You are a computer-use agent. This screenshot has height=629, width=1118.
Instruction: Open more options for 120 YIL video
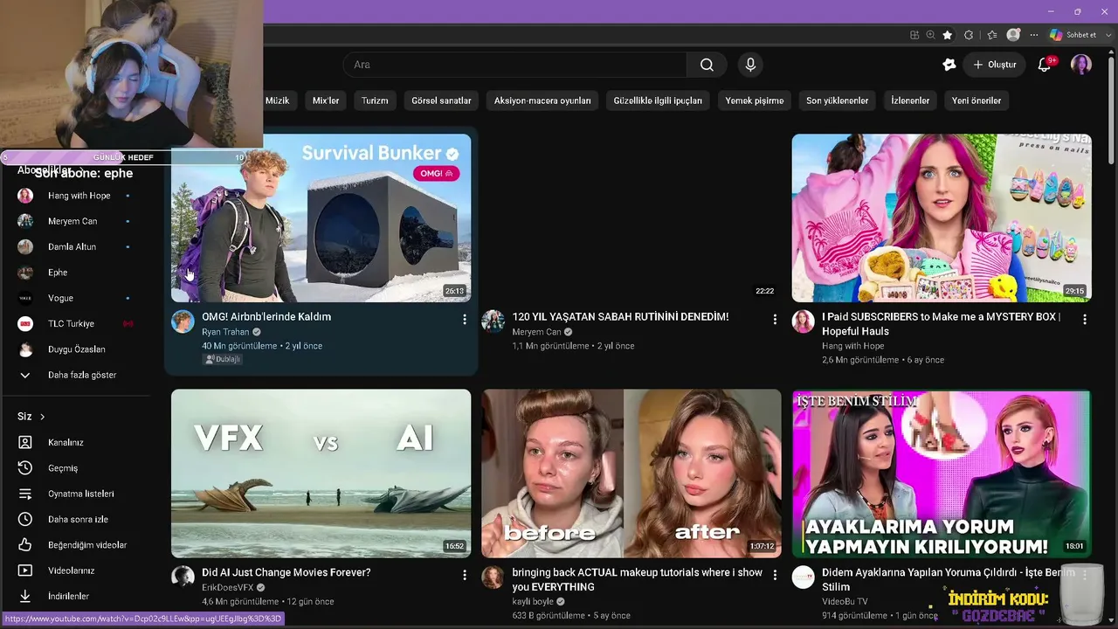coord(775,320)
